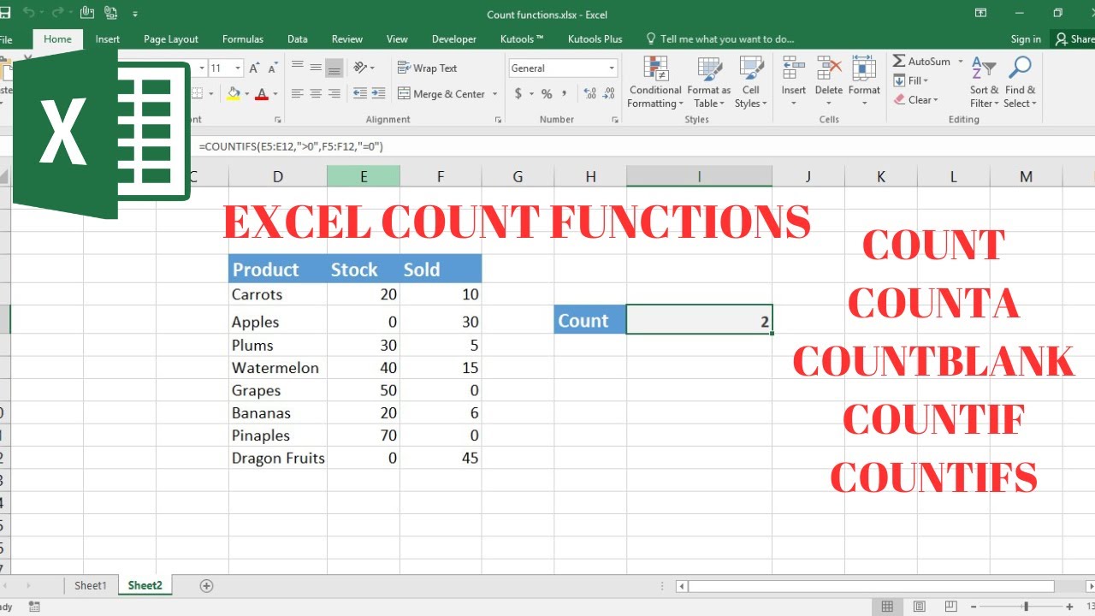Apply Accounting dollar format
1095x616 pixels.
pyautogui.click(x=518, y=94)
